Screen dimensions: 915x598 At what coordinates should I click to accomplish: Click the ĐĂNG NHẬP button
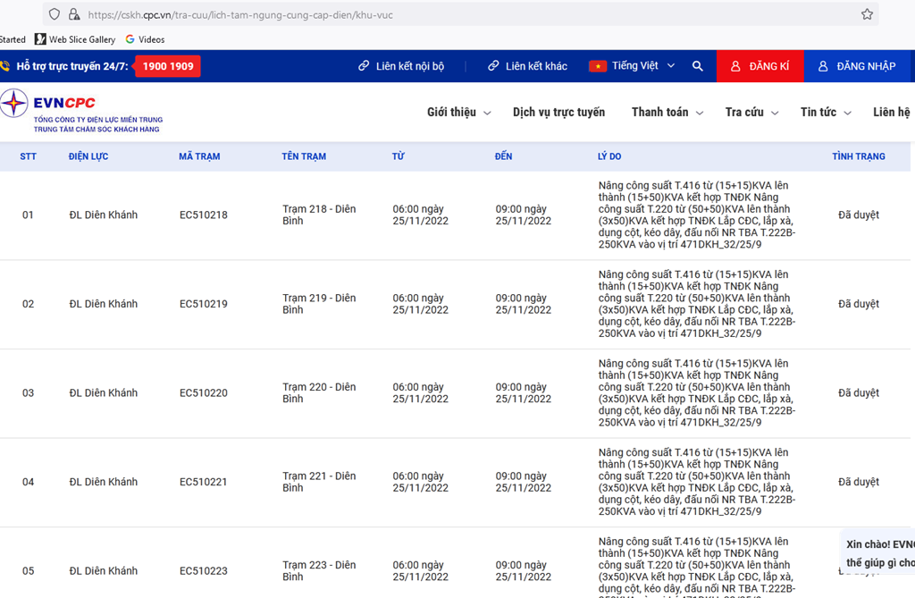[857, 66]
